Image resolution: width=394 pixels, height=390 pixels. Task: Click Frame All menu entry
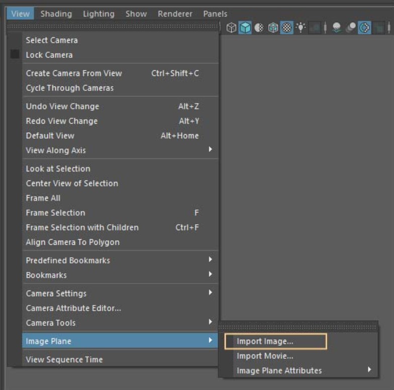(43, 198)
